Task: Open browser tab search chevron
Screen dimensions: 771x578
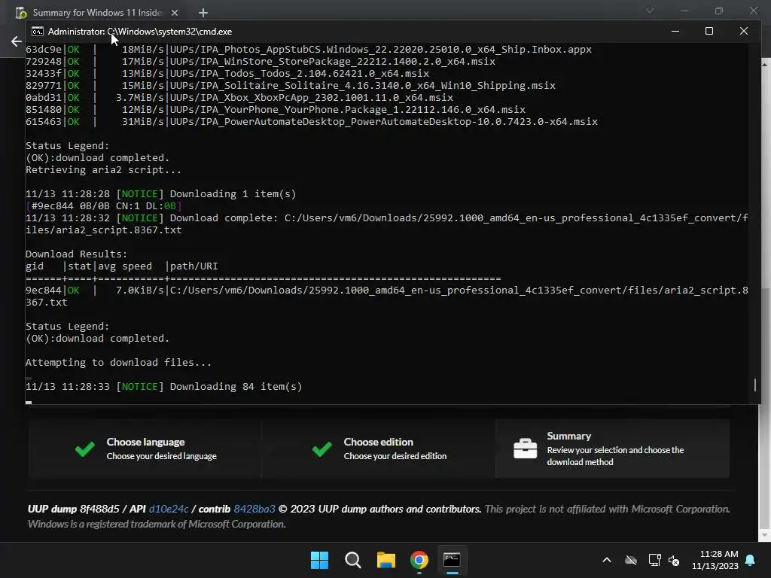Action: 650,11
